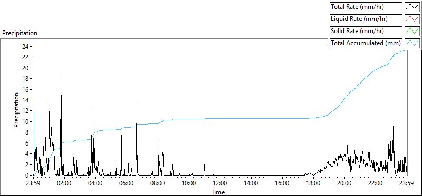
Task: Click the 02:00 time tick label
Action: pos(64,184)
